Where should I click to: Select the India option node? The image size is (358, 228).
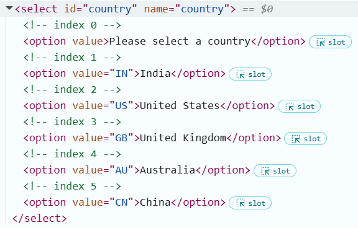click(124, 74)
